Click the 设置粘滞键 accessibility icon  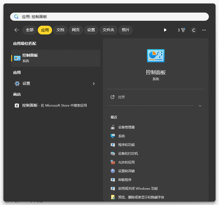coord(113,171)
